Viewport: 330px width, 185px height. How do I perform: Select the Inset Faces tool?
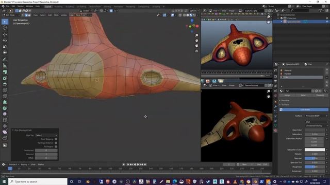[x=5, y=78]
